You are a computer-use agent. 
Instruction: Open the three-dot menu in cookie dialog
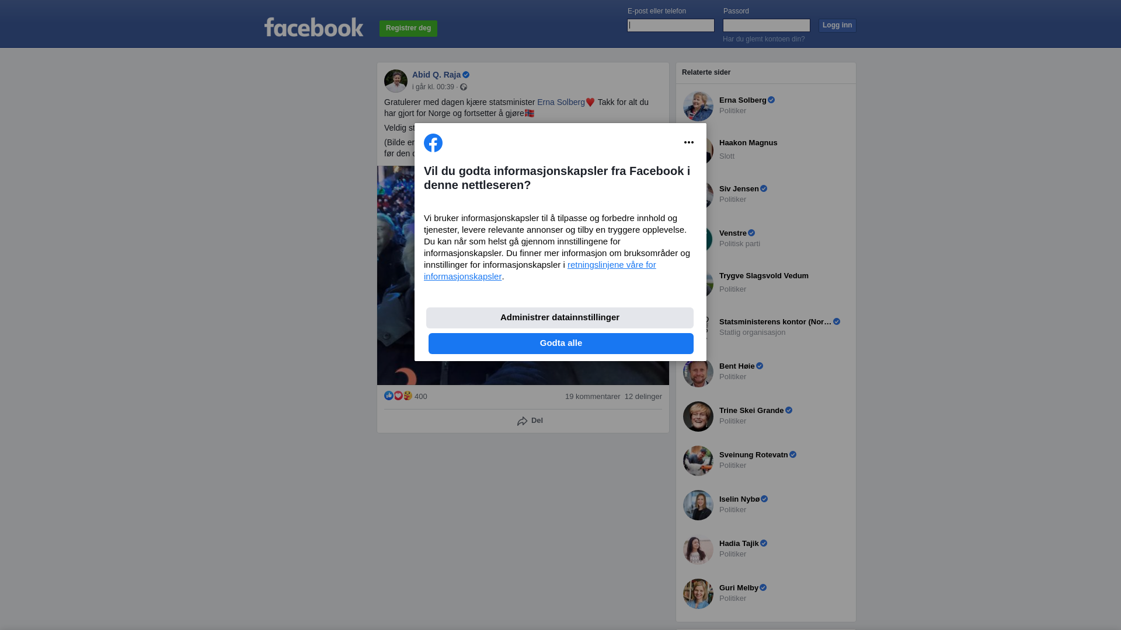(689, 142)
